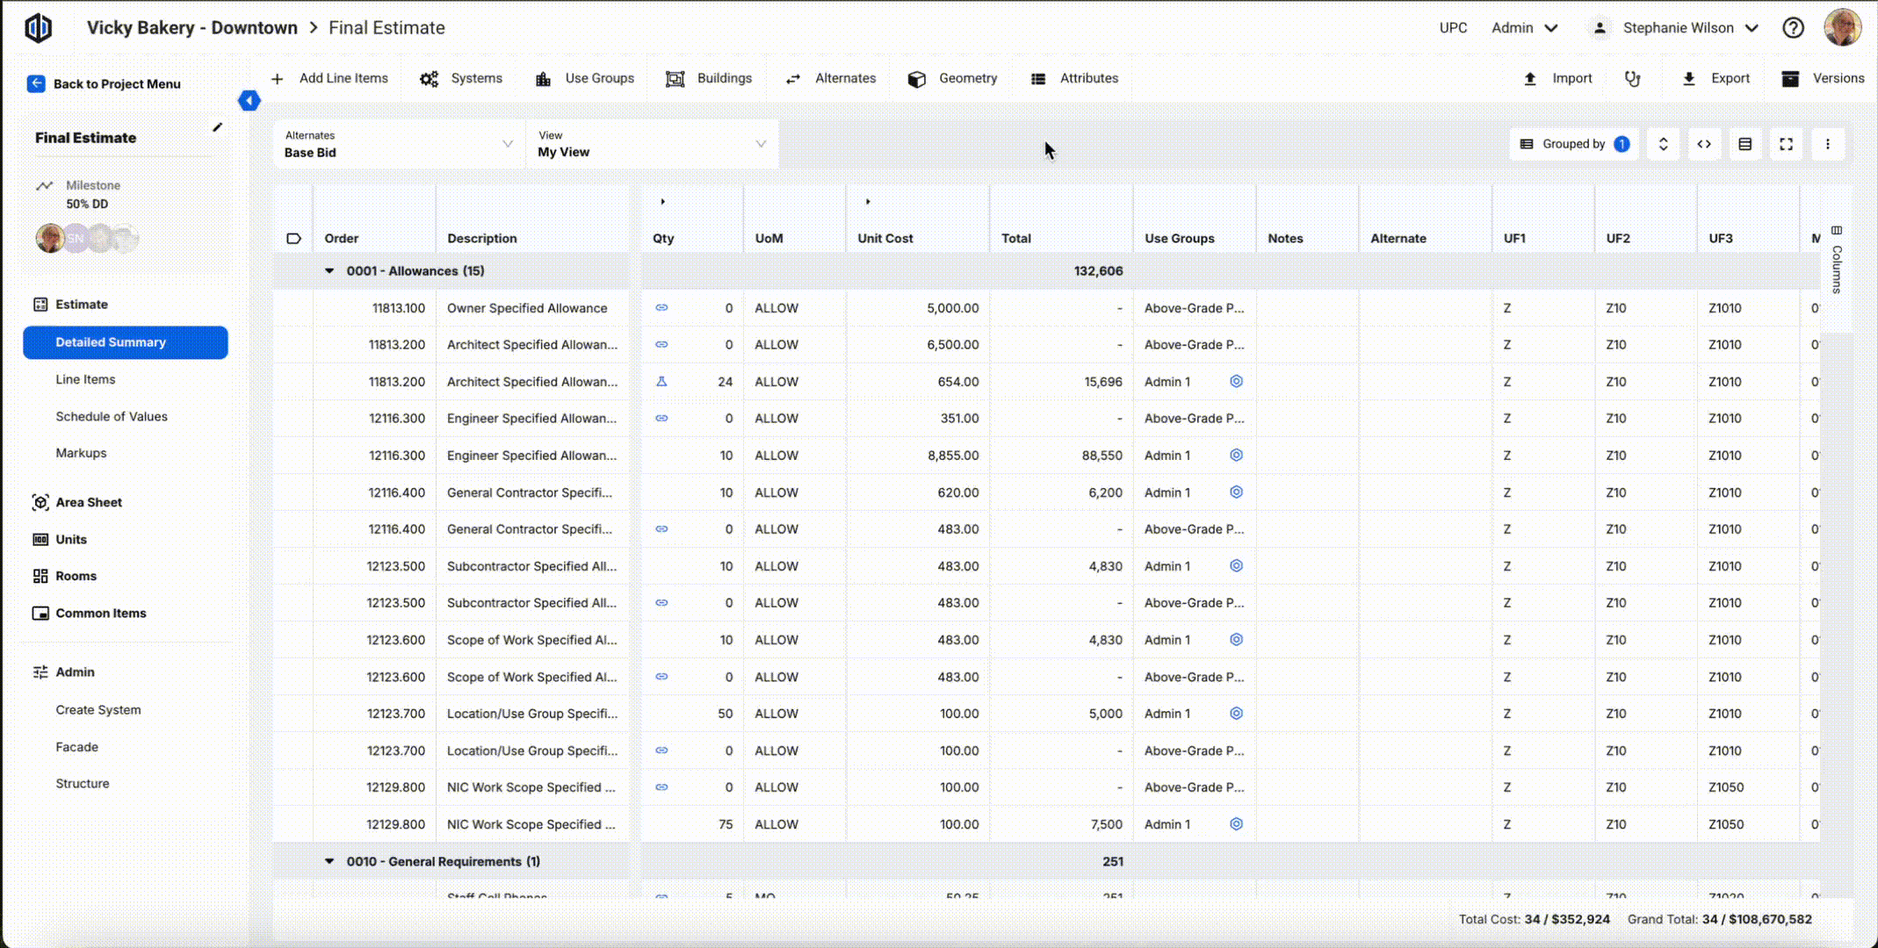This screenshot has height=948, width=1878.
Task: Click the fullscreen expand icon
Action: click(1786, 144)
